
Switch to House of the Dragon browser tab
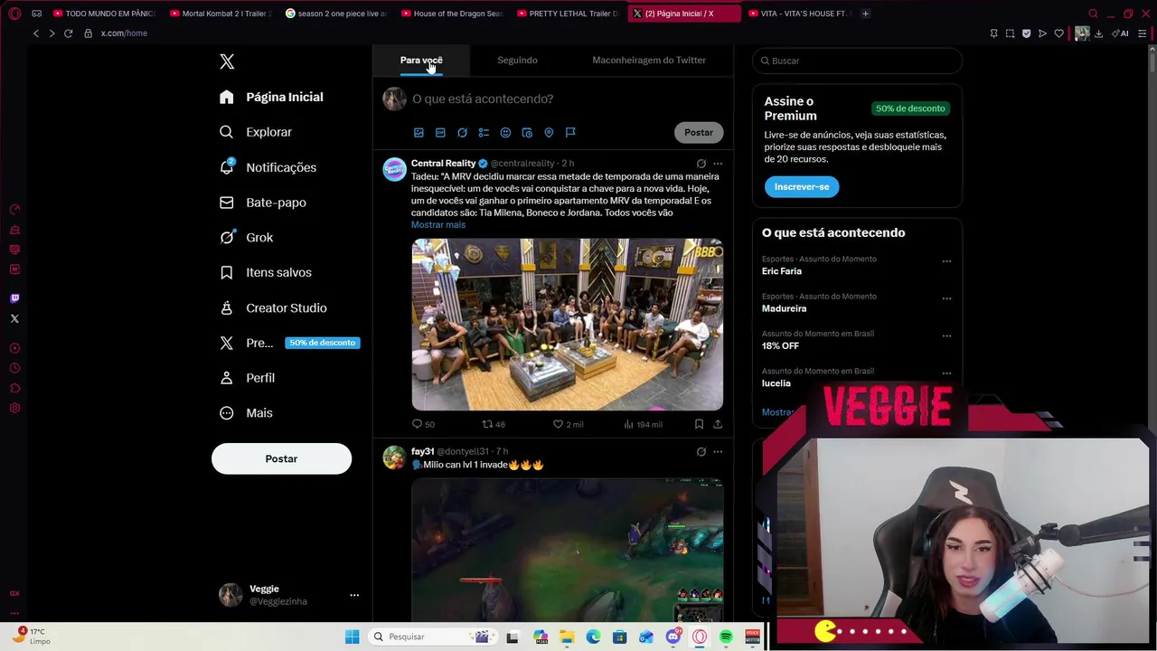click(453, 14)
